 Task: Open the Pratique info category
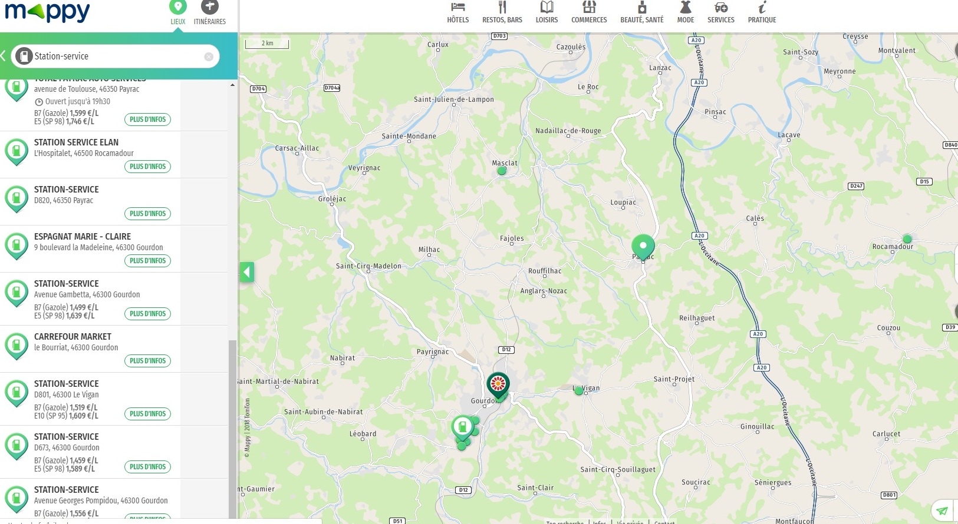point(762,12)
